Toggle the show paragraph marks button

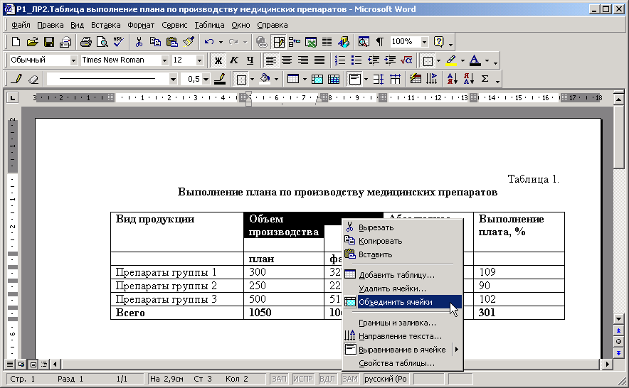point(380,42)
